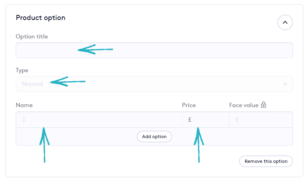Click the Face value column header
308x184 pixels.
(x=244, y=105)
